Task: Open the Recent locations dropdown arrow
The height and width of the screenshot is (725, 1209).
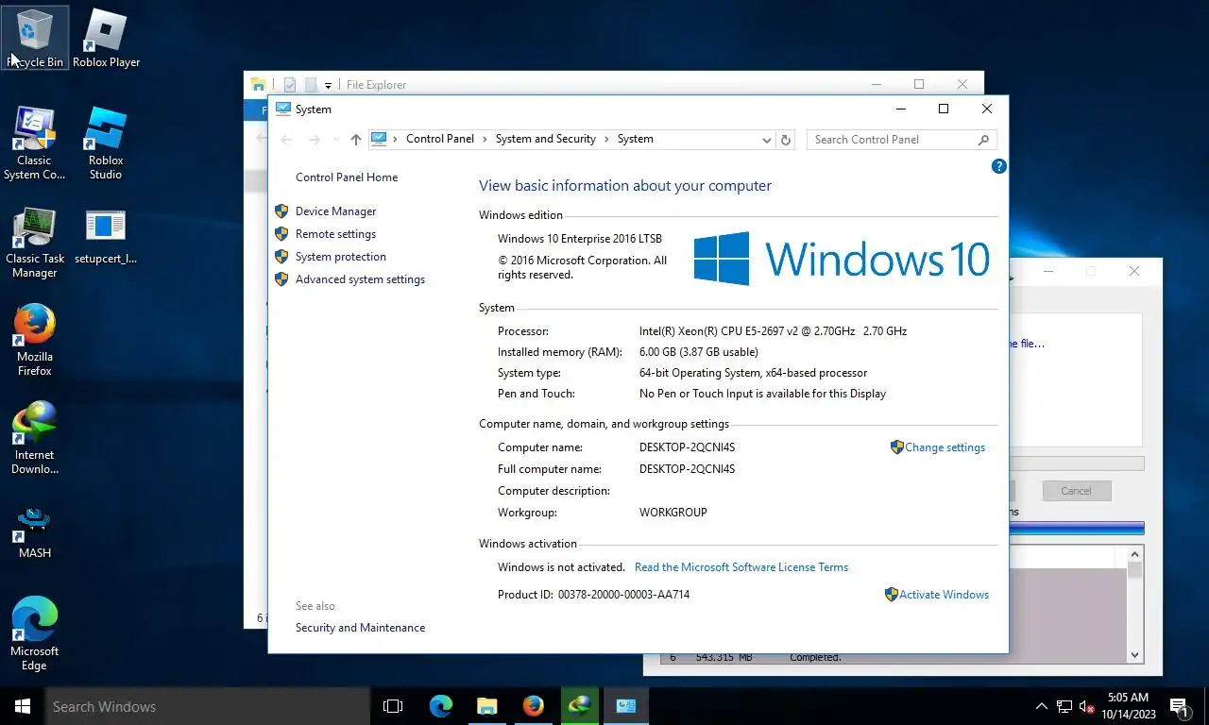Action: coord(334,140)
